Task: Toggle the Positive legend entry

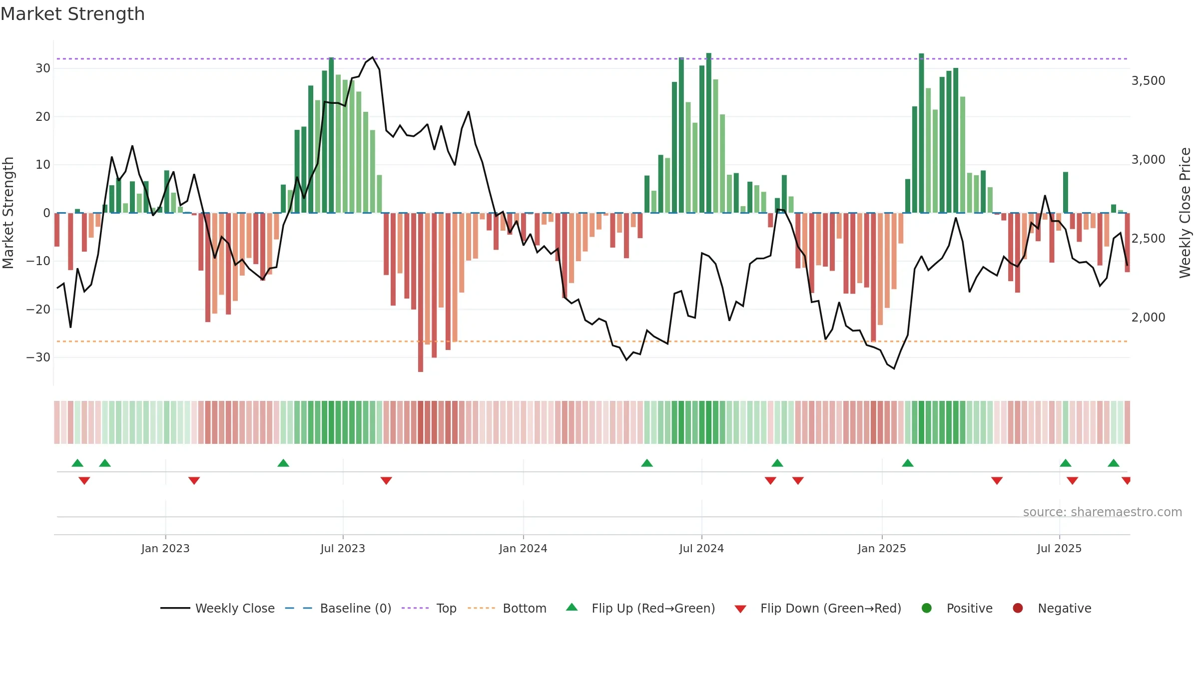Action: click(957, 608)
